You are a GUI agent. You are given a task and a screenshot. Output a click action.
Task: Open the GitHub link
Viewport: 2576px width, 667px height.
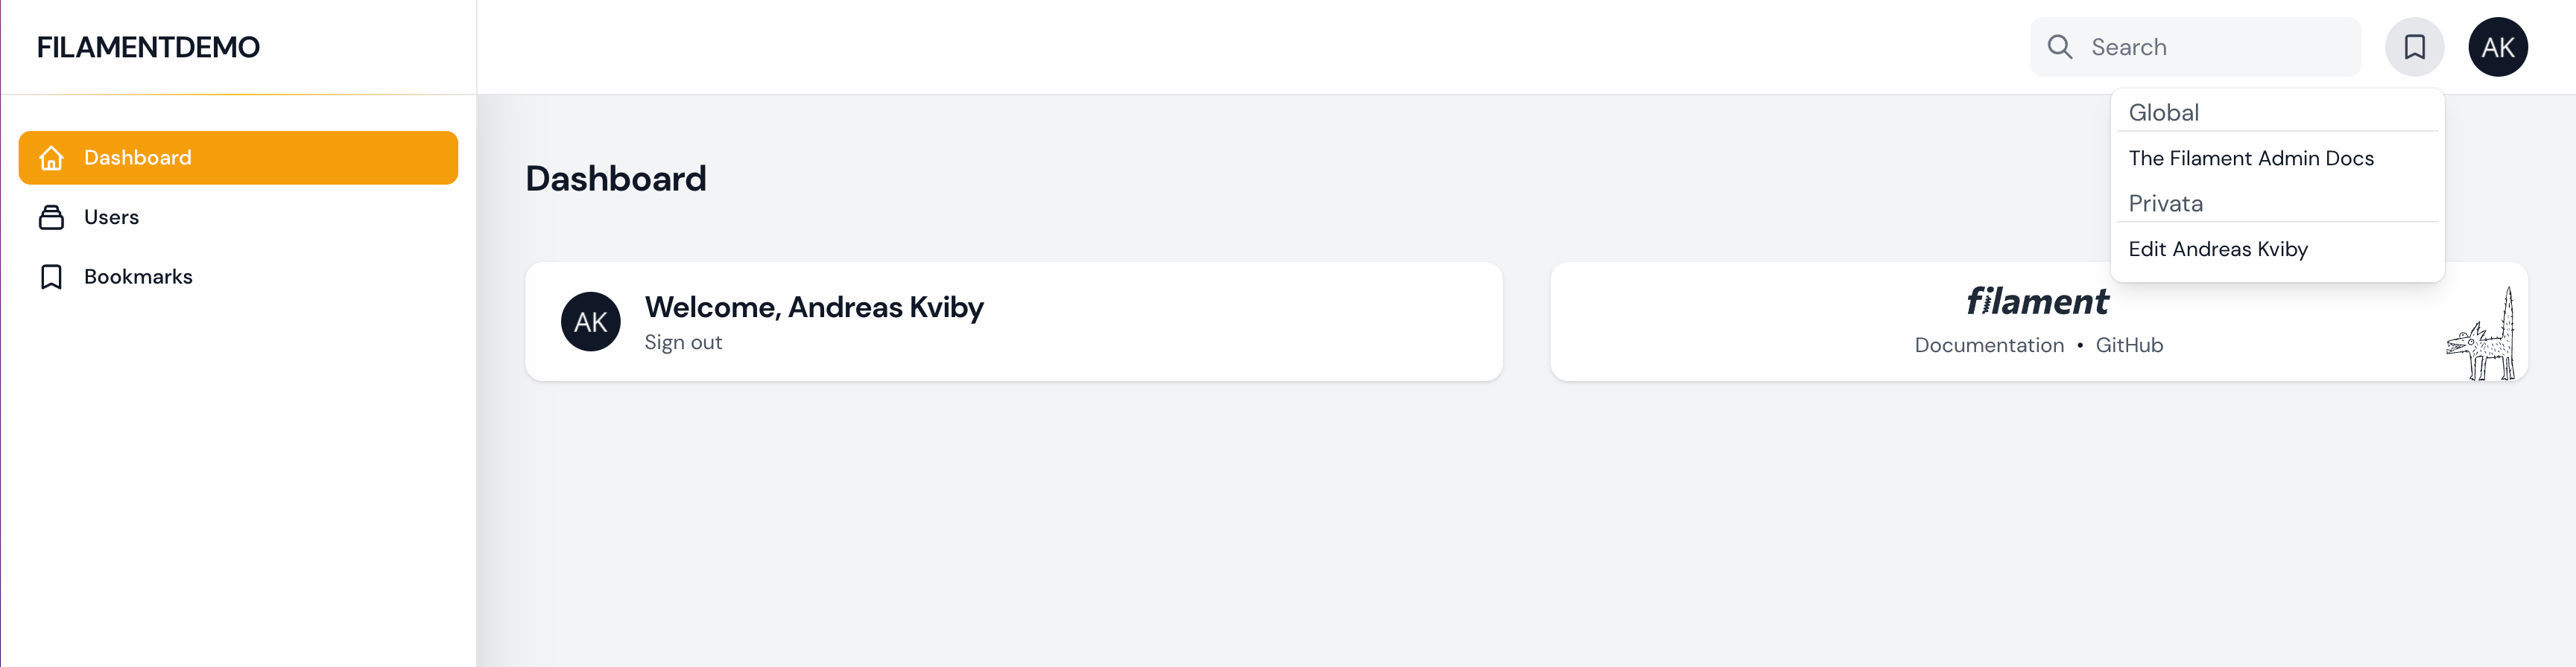pyautogui.click(x=2128, y=345)
